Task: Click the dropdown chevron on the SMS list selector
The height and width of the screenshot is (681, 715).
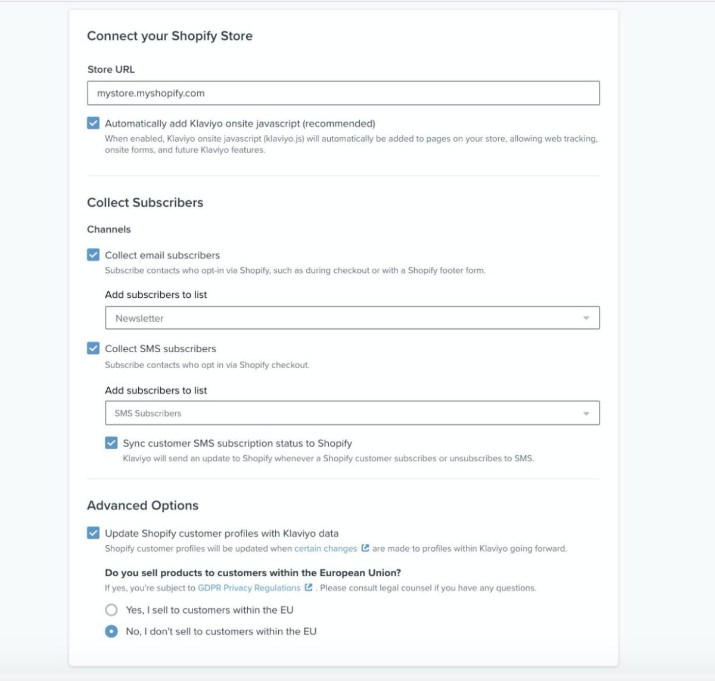Action: click(585, 412)
